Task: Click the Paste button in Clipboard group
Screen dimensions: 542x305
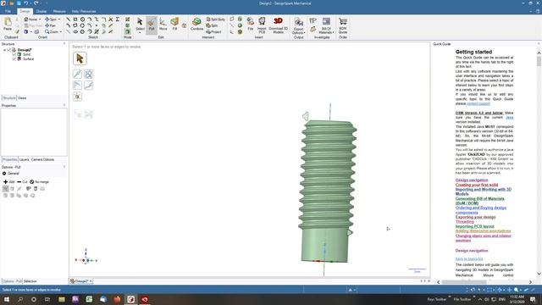Action: coord(8,24)
